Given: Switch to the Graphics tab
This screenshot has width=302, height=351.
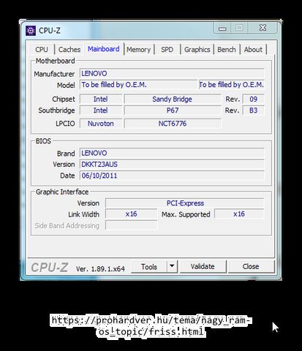Looking at the screenshot, I should tap(197, 50).
